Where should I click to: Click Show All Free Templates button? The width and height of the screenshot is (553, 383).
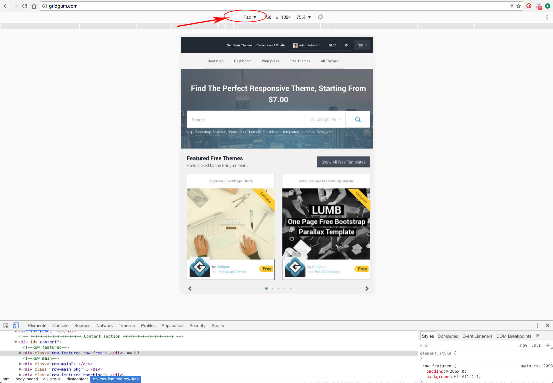343,162
